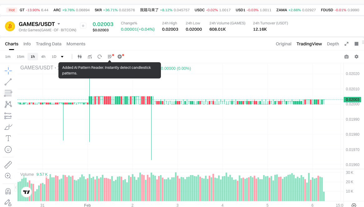
Task: Expand the GAMES/USDT pair dropdown
Action: (59, 24)
